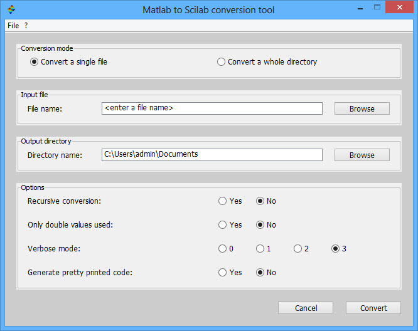Set Recursive conversion to No

(x=265, y=201)
